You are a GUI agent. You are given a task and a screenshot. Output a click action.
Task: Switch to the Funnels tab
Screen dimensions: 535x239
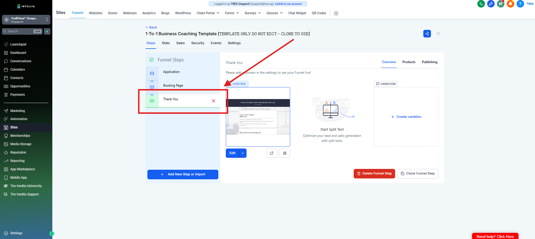click(78, 13)
